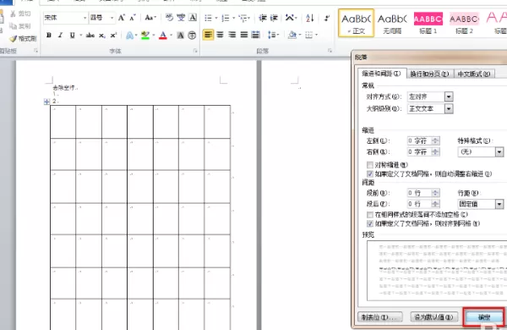
Task: Switch to the 中文版式 tab
Action: coord(474,74)
